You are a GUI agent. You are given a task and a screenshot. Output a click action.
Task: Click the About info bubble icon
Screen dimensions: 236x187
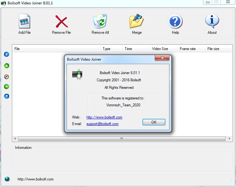212,21
